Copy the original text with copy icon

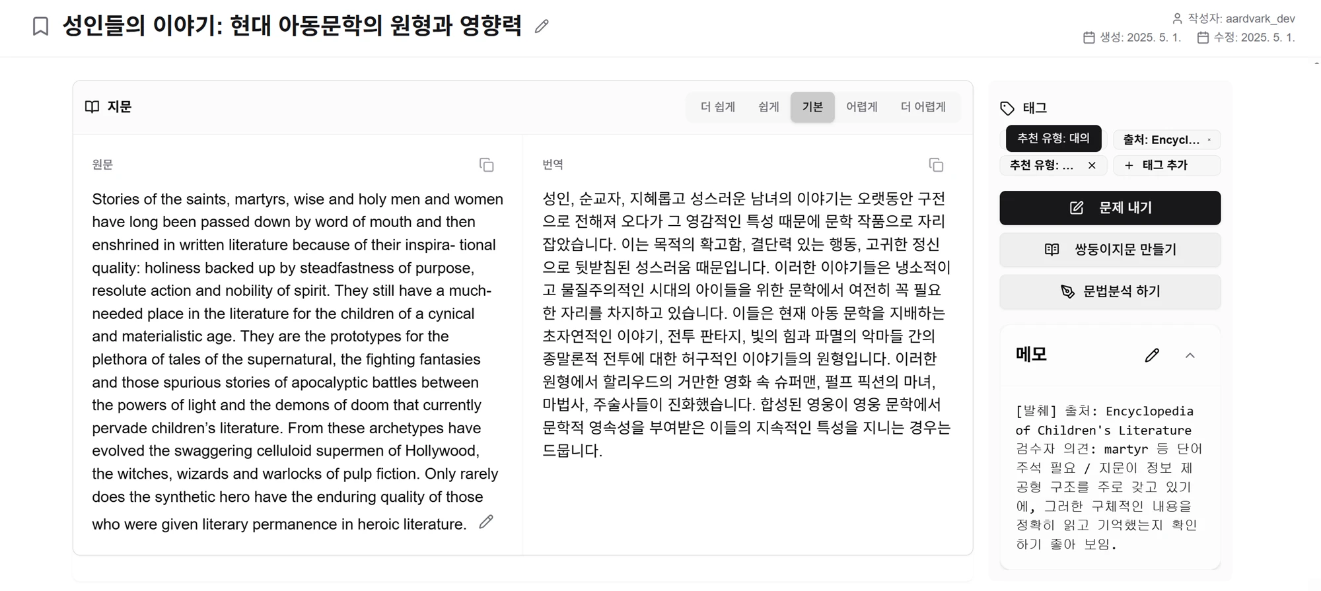coord(487,165)
